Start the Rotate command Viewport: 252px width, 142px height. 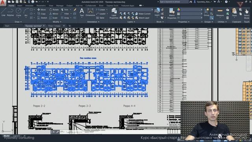click(x=54, y=9)
